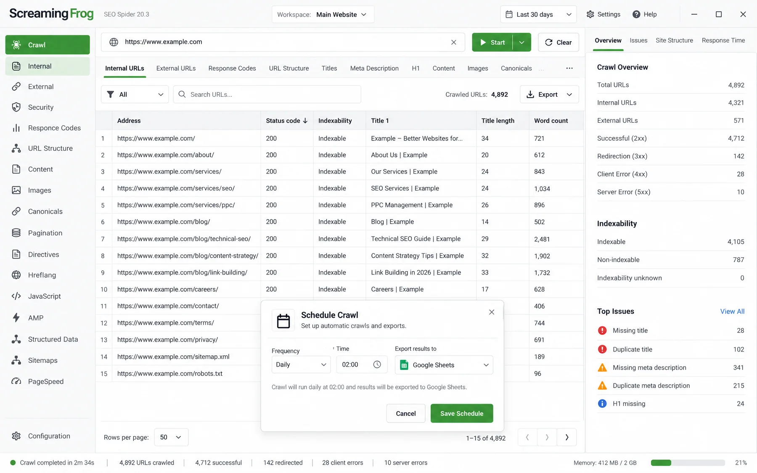The height and width of the screenshot is (473, 757).
Task: Clear the URL field with X icon
Action: coord(453,42)
